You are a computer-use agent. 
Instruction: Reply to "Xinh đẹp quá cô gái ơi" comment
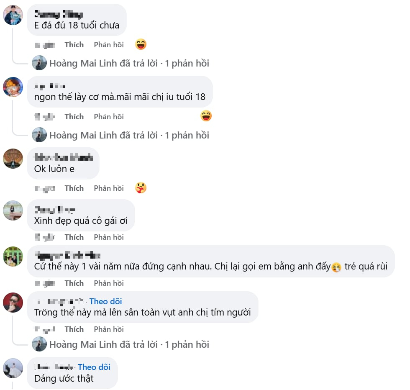tap(109, 237)
